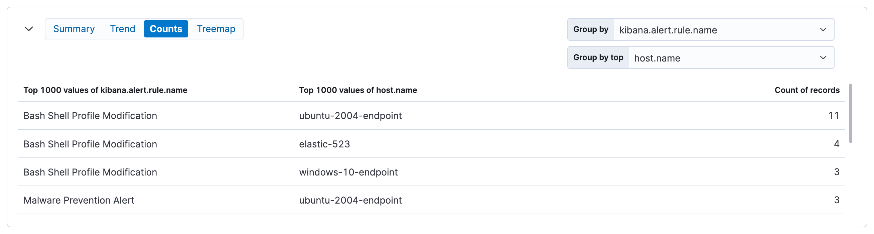Collapse the alerts chart panel
Image resolution: width=874 pixels, height=234 pixels.
tap(28, 29)
